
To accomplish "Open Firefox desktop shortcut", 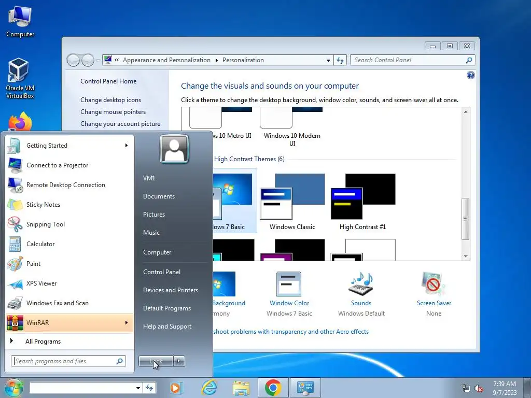I will click(20, 121).
